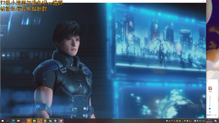
Task: Open Microsoft Edge from the taskbar
Action: pyautogui.click(x=13, y=121)
